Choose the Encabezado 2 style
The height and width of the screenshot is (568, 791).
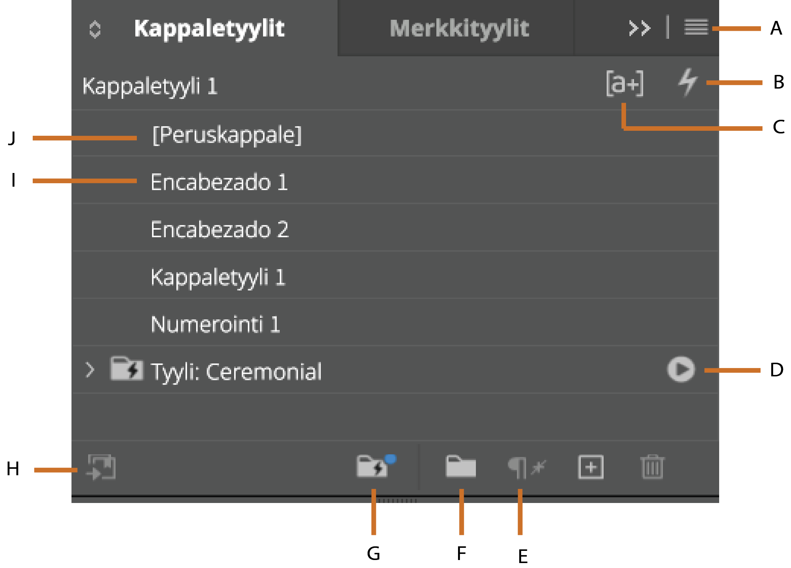click(x=220, y=229)
